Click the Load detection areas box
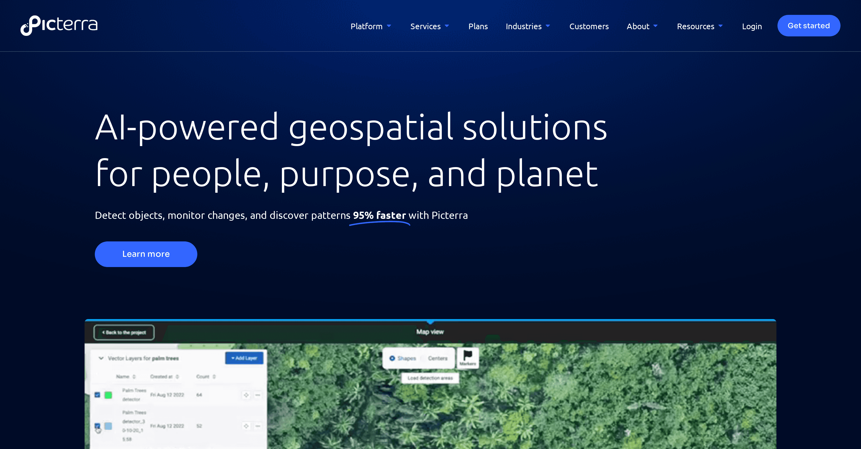The image size is (861, 449). (x=430, y=378)
